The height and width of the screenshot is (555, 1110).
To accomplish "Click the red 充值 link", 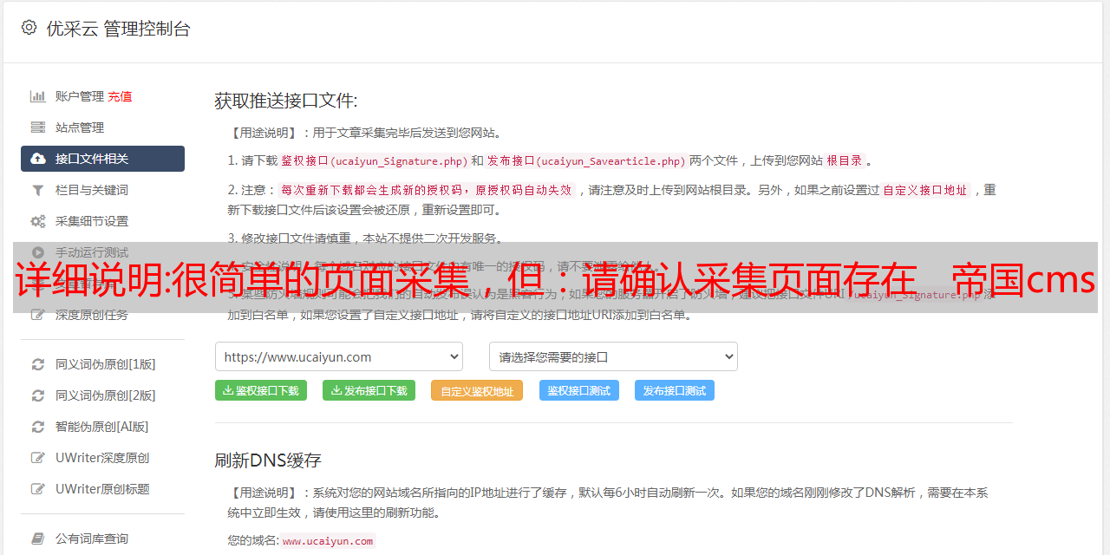I will pyautogui.click(x=121, y=96).
